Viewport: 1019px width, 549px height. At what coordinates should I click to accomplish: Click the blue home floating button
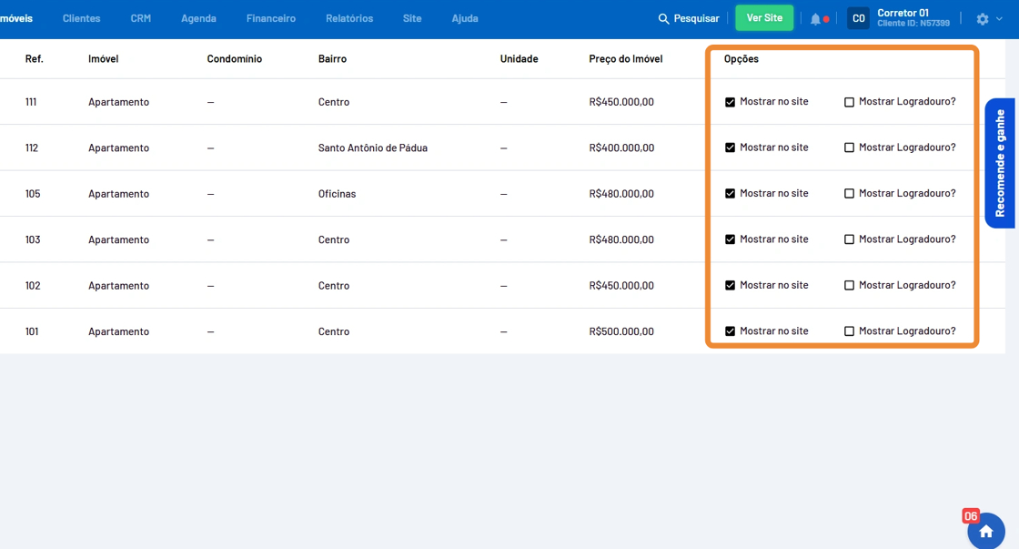(985, 531)
